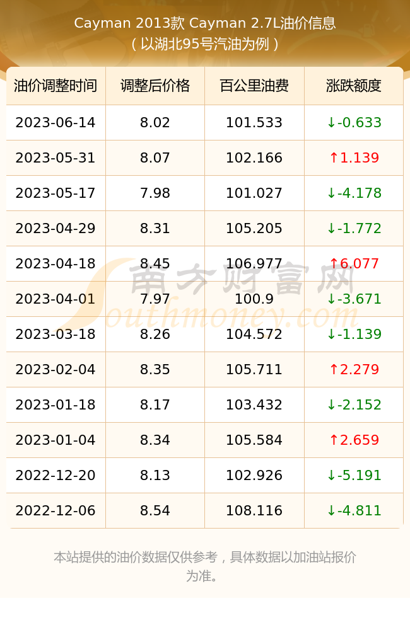Viewport: 410px width, 630px height.
Task: Click the red up arrow 2.279 value
Action: (354, 370)
